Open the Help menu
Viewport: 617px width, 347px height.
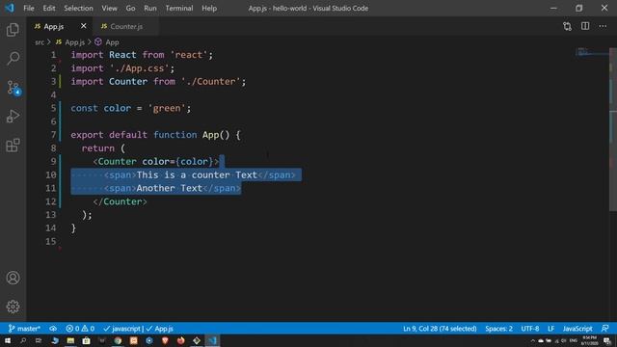[x=209, y=8]
